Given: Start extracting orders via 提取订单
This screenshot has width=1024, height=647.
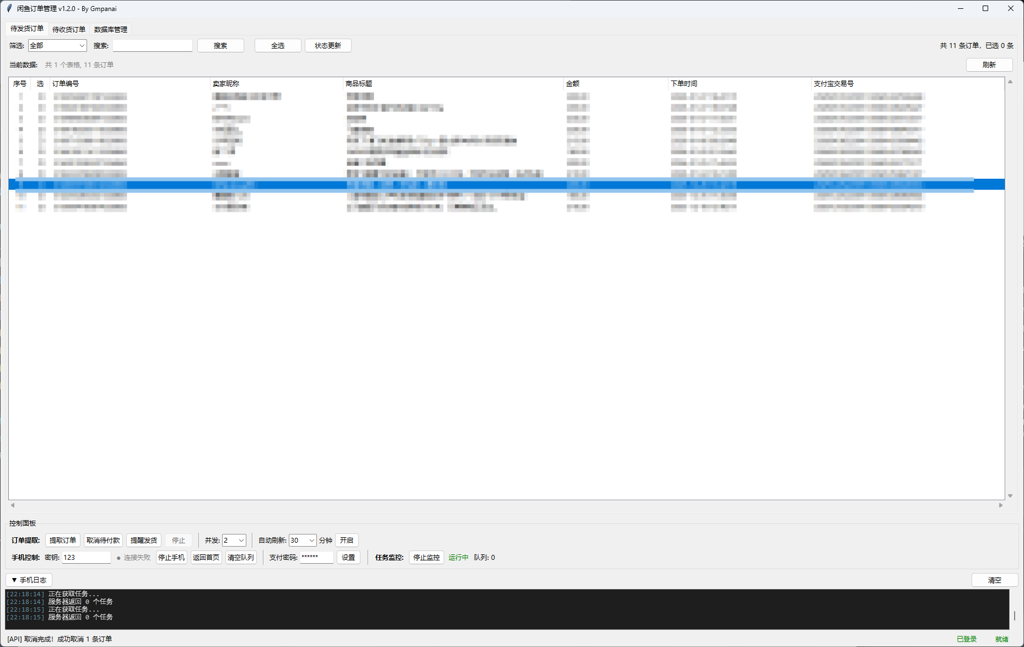Looking at the screenshot, I should pos(62,541).
